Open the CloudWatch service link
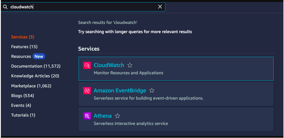Image resolution: width=284 pixels, height=138 pixels. point(109,65)
